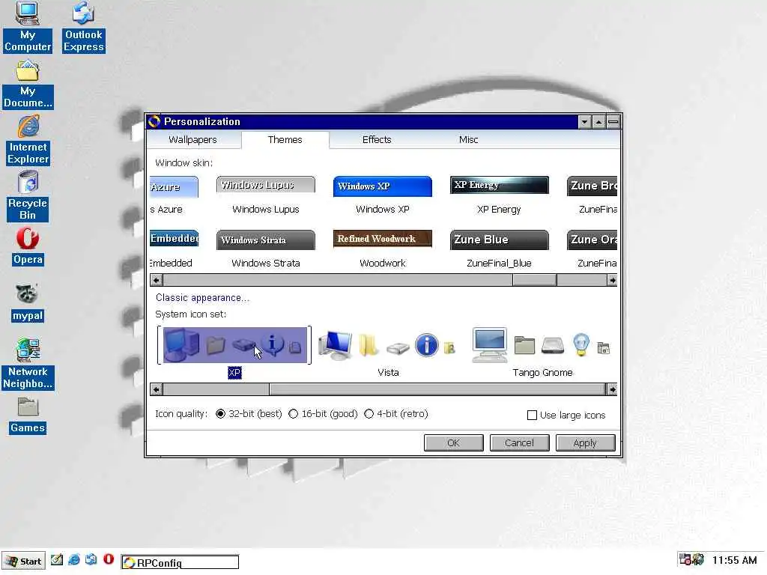The image size is (767, 575).
Task: Click skin list scrollbar left arrow
Action: tap(157, 280)
